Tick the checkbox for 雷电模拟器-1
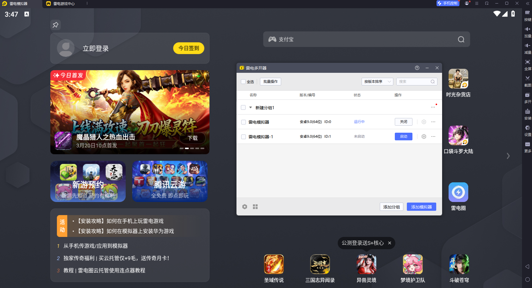This screenshot has height=288, width=532. point(244,137)
